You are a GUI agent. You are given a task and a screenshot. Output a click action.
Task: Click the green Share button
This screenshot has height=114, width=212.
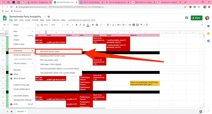click(196, 18)
